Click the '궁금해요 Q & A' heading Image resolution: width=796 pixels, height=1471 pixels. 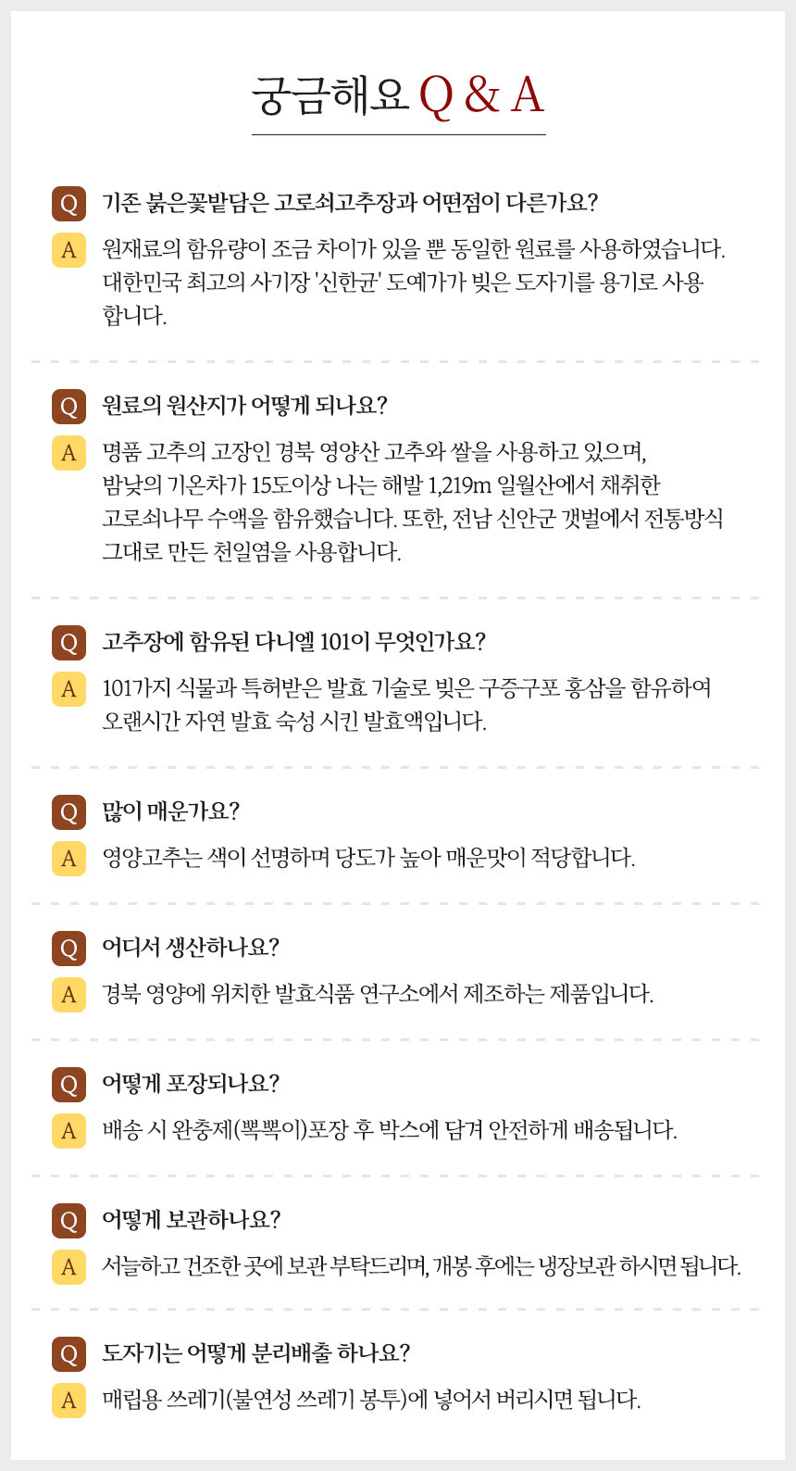pyautogui.click(x=398, y=95)
